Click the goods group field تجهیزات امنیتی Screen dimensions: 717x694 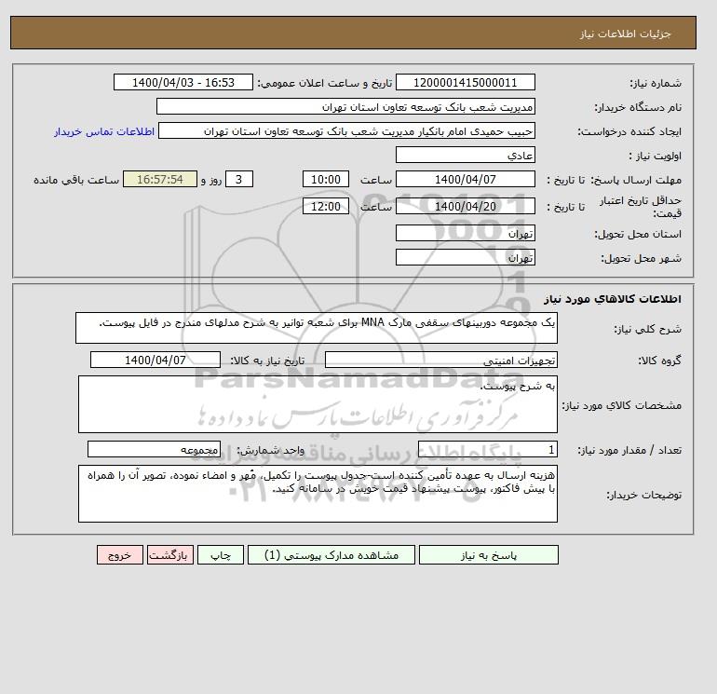coord(440,360)
